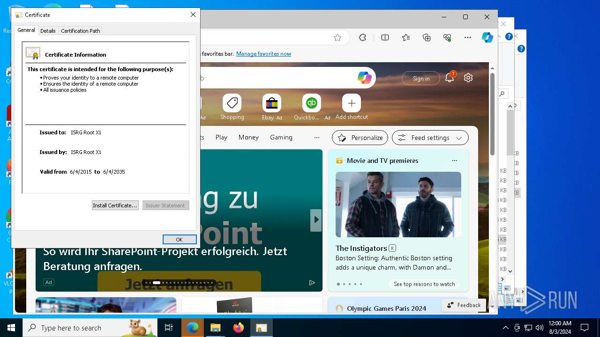The width and height of the screenshot is (600, 337).
Task: Open Favorites list icon in Edge
Action: [406, 38]
